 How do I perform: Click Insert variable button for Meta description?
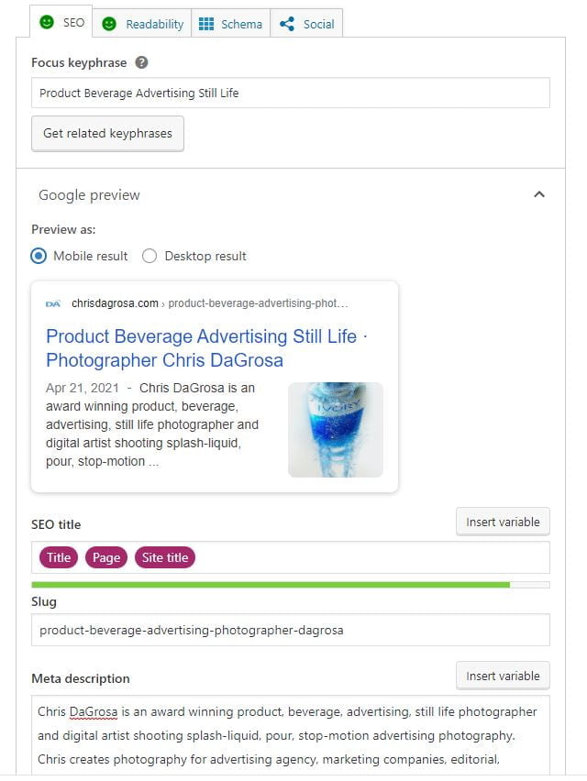(503, 676)
